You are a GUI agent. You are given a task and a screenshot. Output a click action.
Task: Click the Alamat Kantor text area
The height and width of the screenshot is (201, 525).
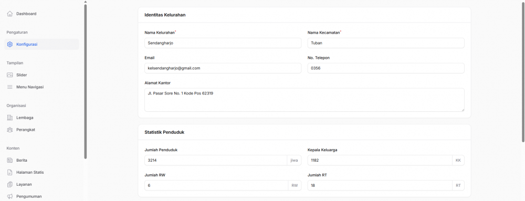click(x=304, y=100)
